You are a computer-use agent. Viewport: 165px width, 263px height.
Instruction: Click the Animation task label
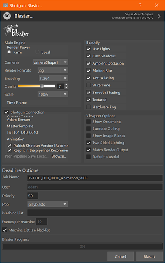16,139
